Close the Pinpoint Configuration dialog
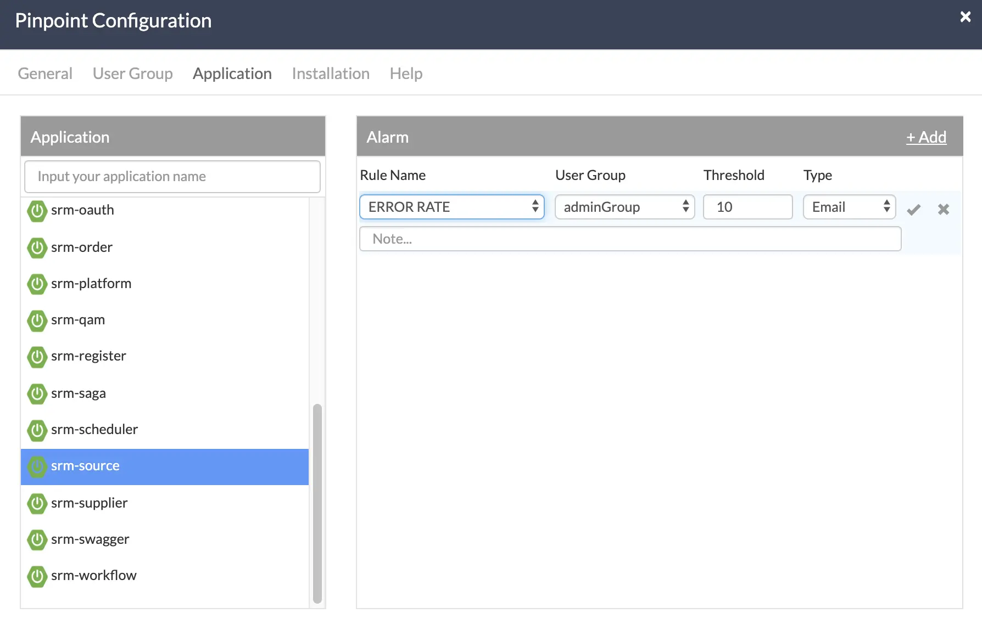Image resolution: width=982 pixels, height=619 pixels. tap(965, 17)
